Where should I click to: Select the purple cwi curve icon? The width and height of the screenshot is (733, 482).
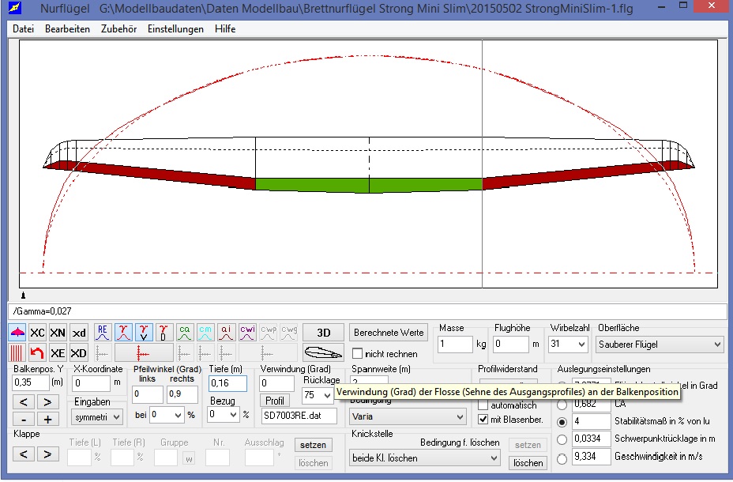pos(247,332)
